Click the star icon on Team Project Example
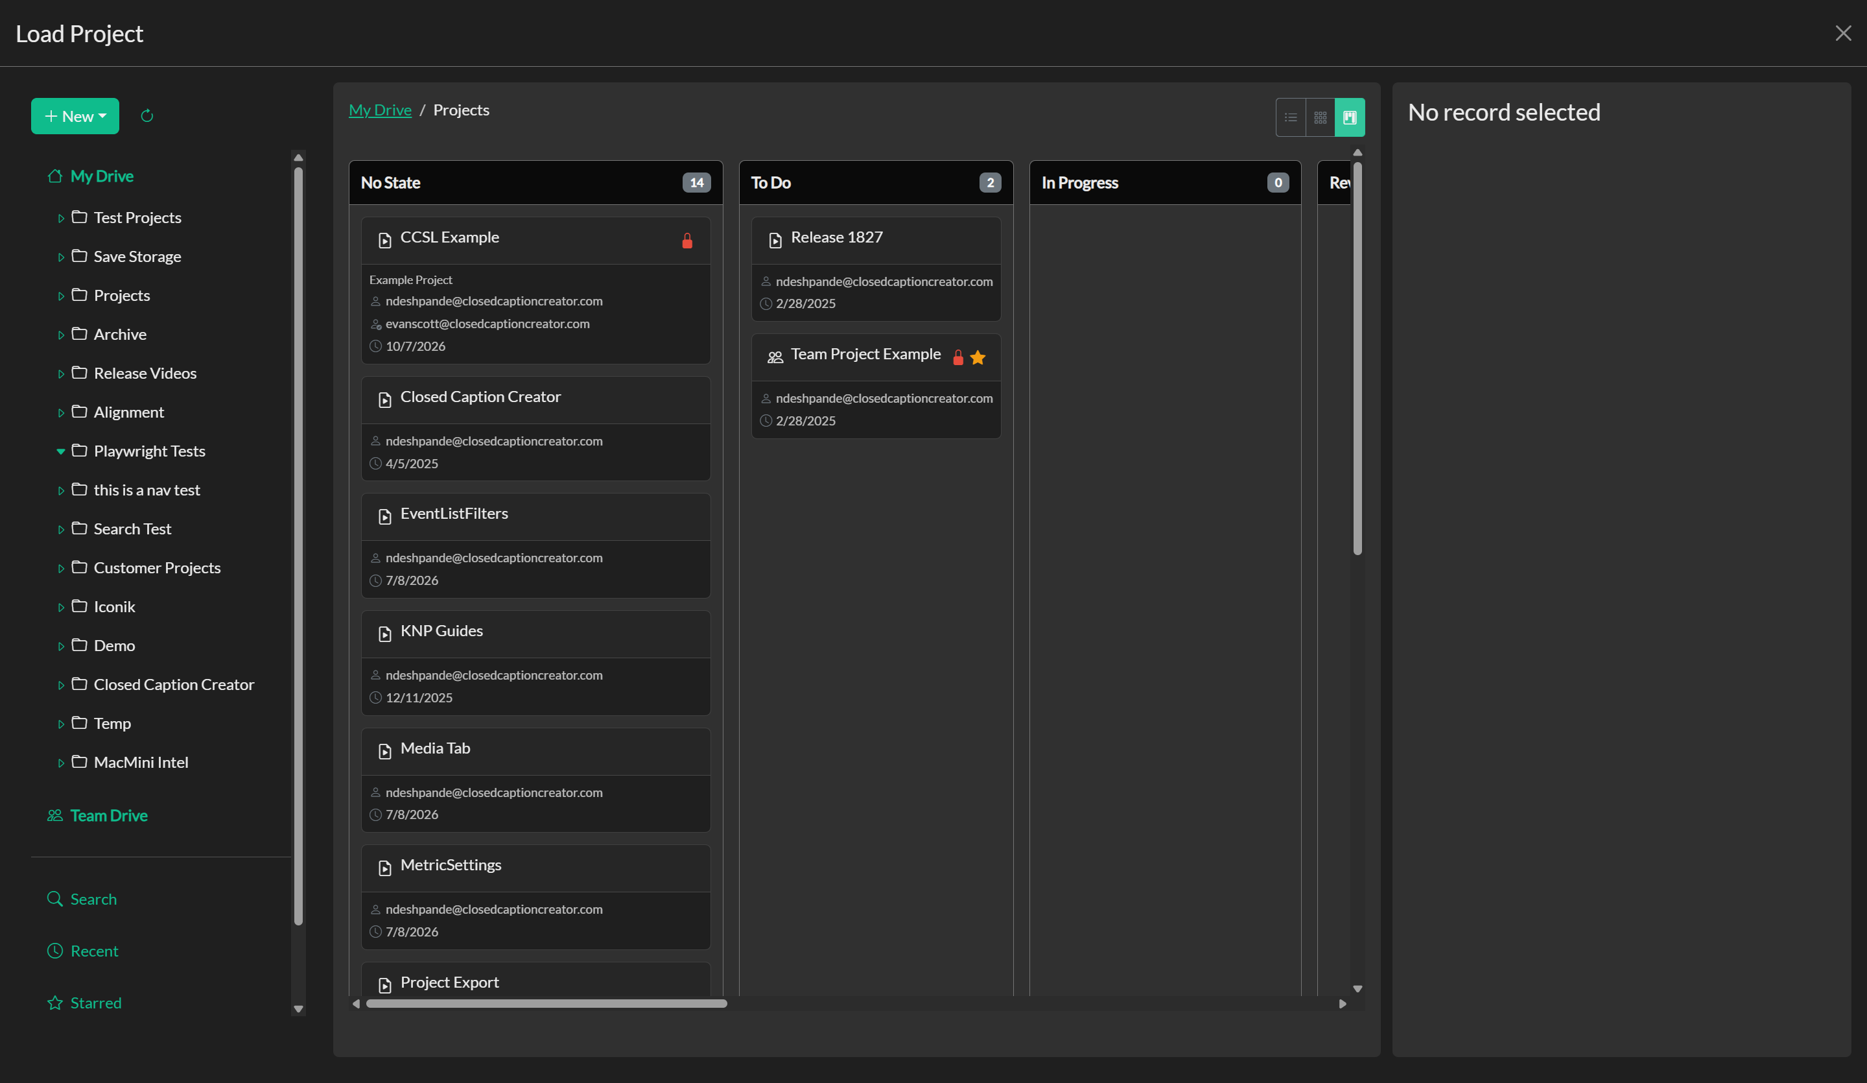 978,357
